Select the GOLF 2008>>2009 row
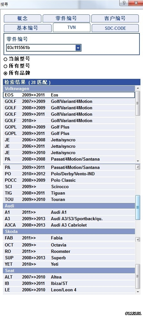This screenshot has width=143, height=316. [69, 108]
